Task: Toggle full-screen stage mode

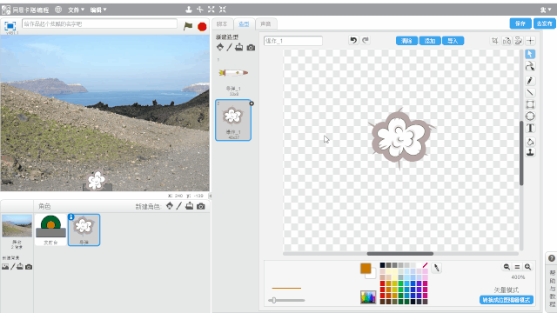Action: click(10, 26)
